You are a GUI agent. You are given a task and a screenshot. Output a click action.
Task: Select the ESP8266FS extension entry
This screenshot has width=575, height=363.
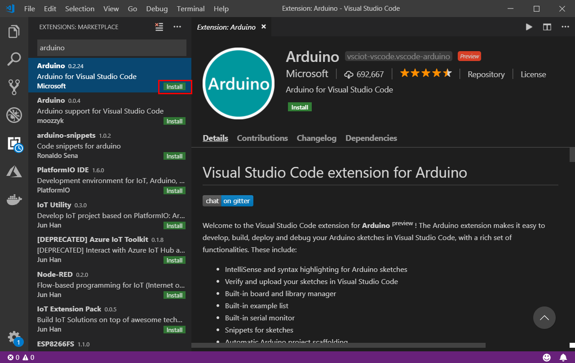pos(110,344)
